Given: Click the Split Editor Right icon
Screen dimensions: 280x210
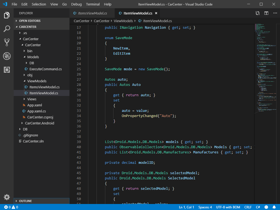Looking at the screenshot, I should point(266,13).
